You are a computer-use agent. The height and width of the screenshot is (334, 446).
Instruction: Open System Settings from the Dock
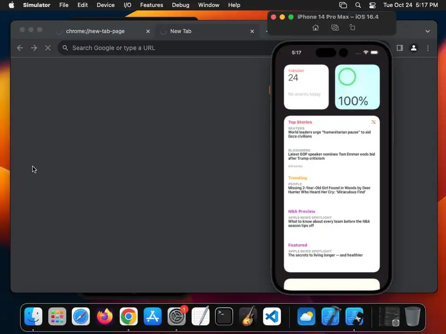click(x=176, y=317)
